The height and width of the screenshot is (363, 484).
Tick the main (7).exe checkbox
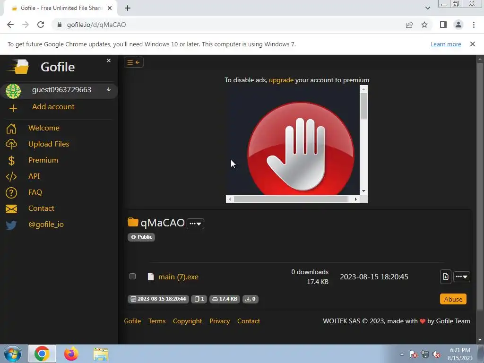click(132, 276)
